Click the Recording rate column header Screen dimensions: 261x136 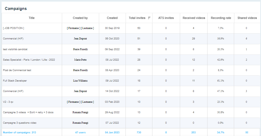pos(221,18)
